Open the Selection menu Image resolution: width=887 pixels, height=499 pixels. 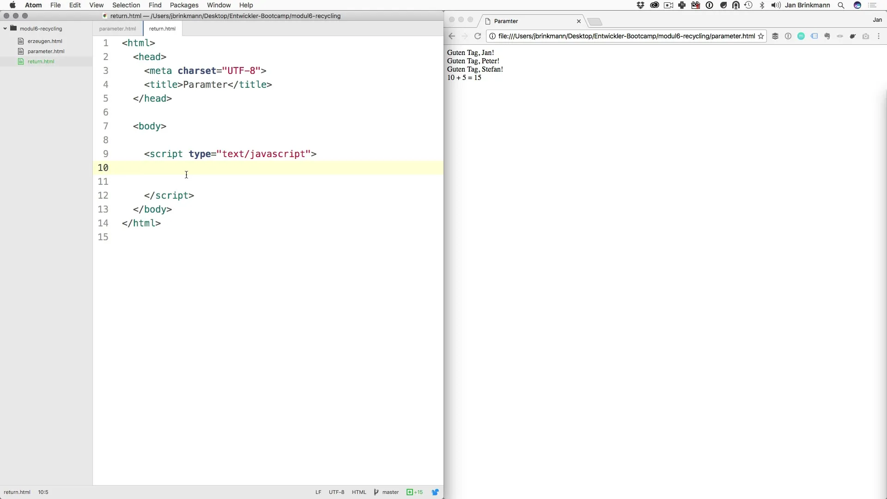coord(126,5)
